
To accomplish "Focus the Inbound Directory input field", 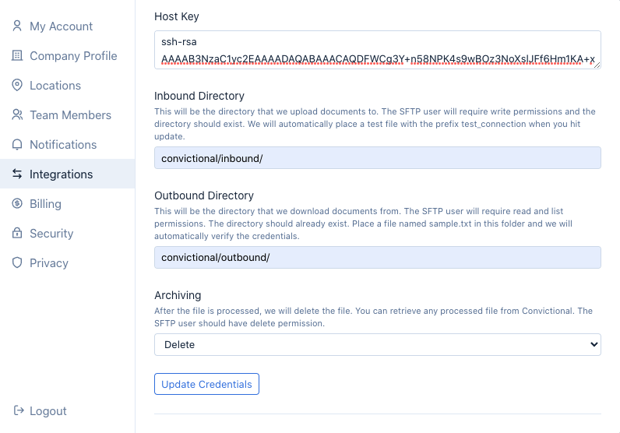I will 377,158.
